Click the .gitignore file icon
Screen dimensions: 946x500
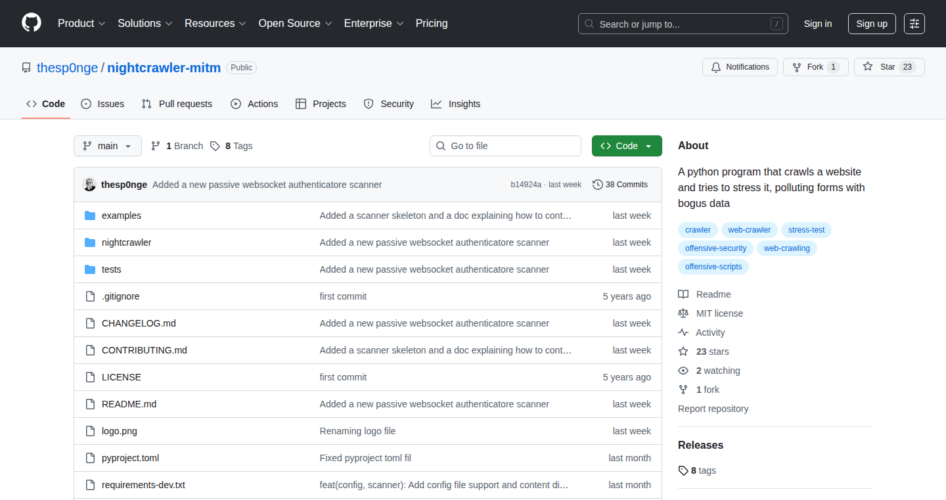[90, 296]
